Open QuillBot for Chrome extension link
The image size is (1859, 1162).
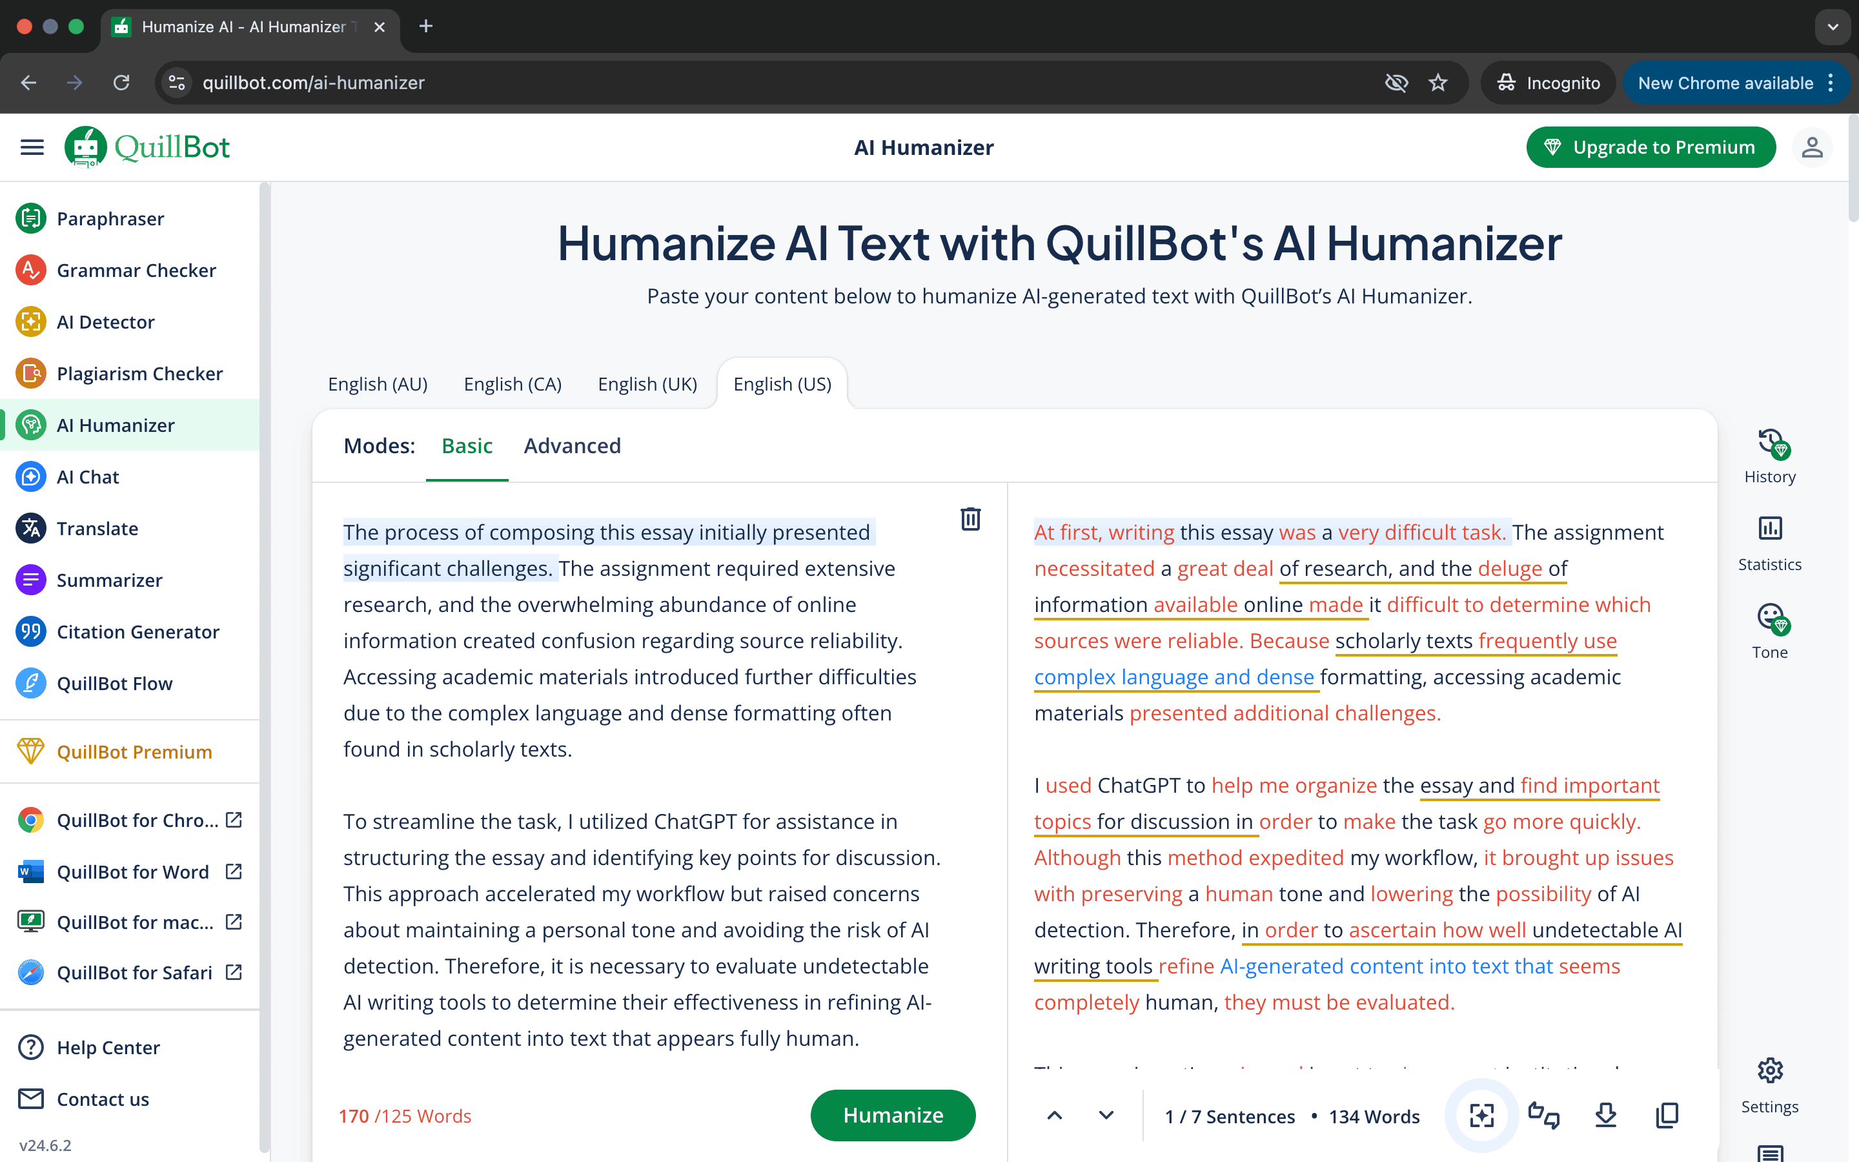tap(130, 820)
